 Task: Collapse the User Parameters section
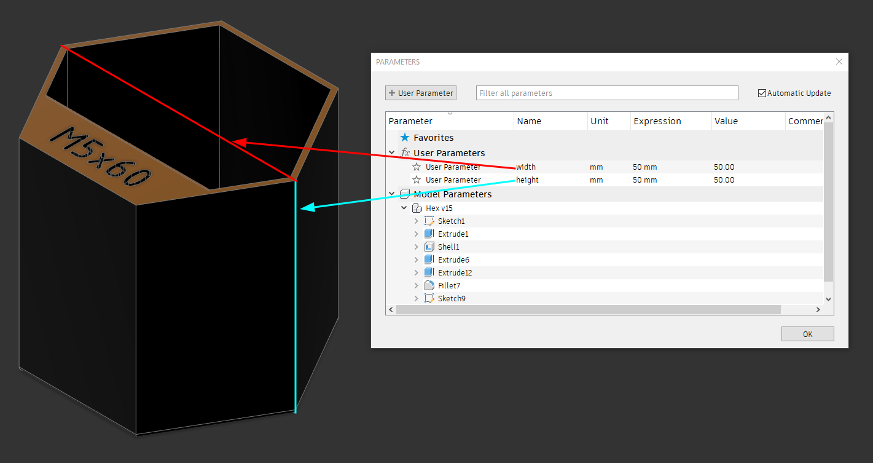click(x=392, y=152)
